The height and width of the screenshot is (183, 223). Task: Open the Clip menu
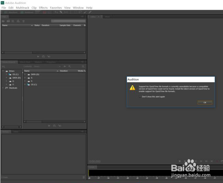tap(34, 8)
